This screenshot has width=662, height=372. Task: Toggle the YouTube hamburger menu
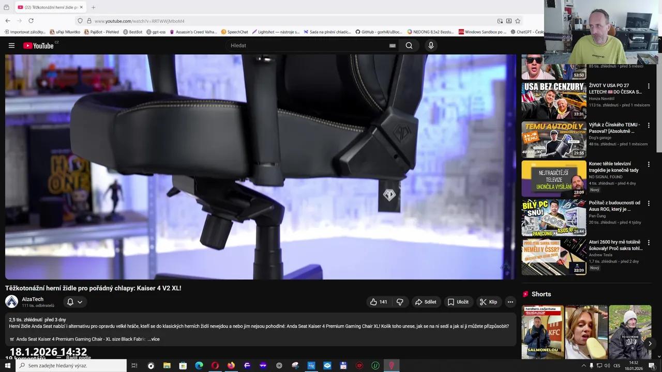point(11,45)
